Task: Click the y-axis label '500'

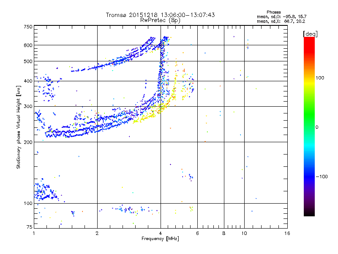Action: click(x=28, y=61)
